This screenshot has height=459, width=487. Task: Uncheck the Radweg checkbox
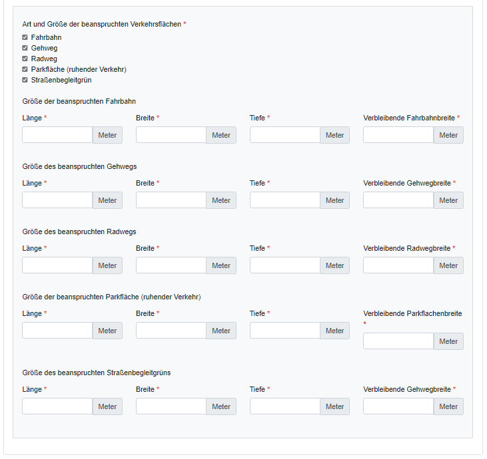click(25, 59)
